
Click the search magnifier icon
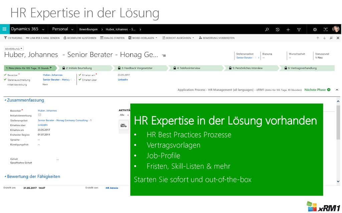point(267,29)
